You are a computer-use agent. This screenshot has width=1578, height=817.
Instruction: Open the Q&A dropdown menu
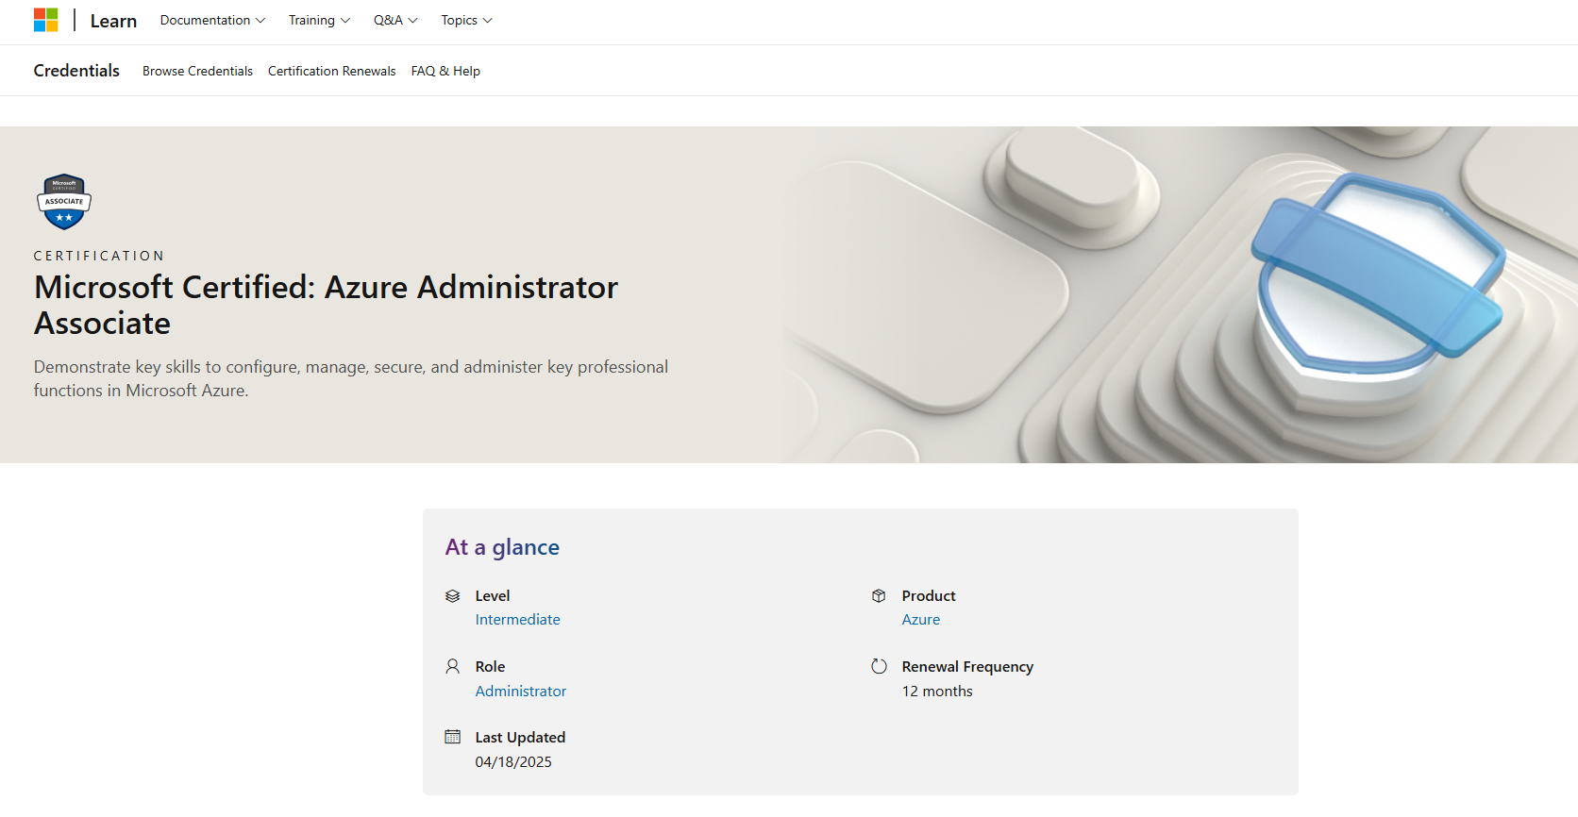(395, 20)
